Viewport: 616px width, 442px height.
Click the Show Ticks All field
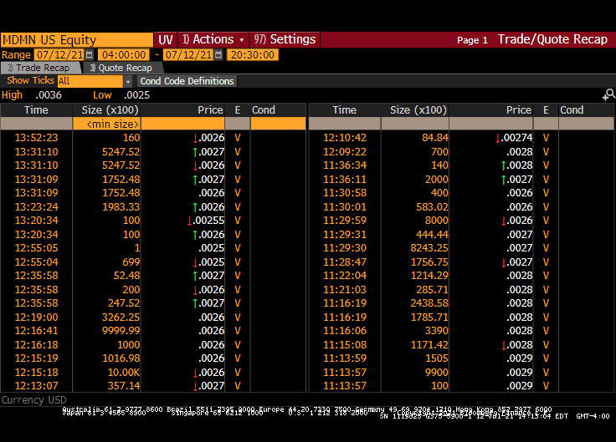(90, 81)
